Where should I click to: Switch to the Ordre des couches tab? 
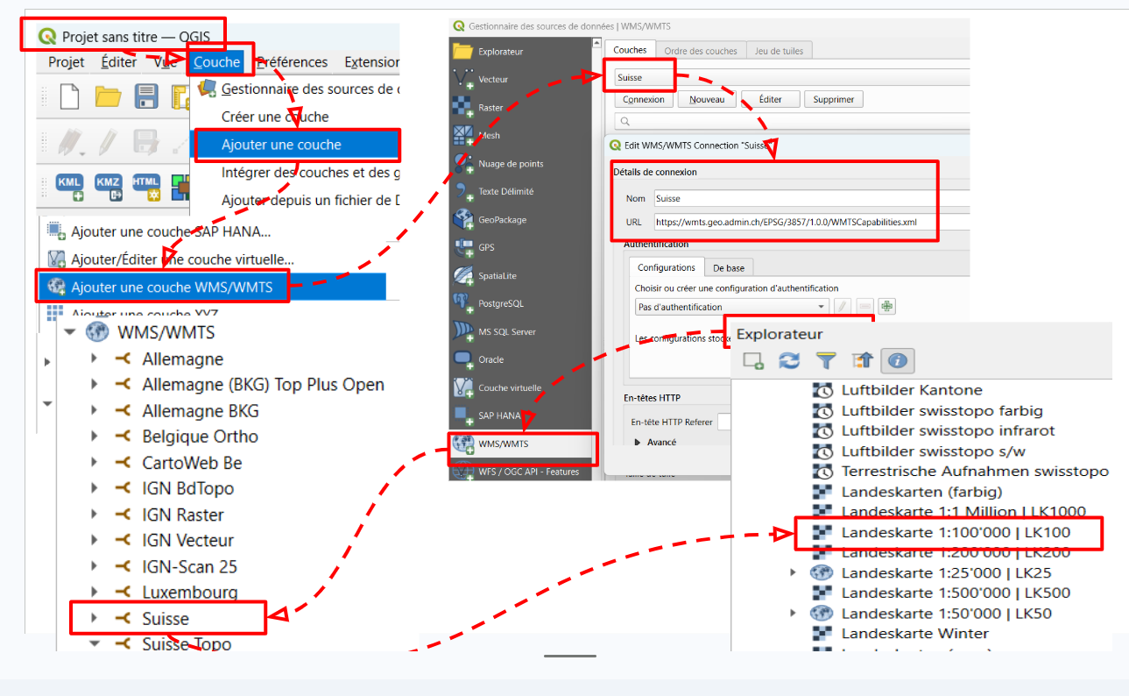click(x=701, y=51)
